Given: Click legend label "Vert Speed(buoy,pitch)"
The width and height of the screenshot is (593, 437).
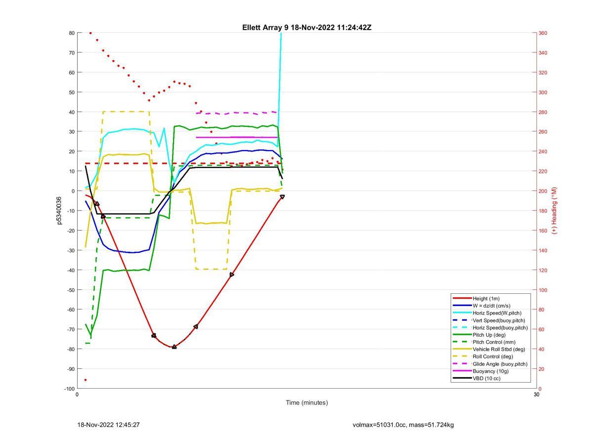Looking at the screenshot, I should pos(499,320).
